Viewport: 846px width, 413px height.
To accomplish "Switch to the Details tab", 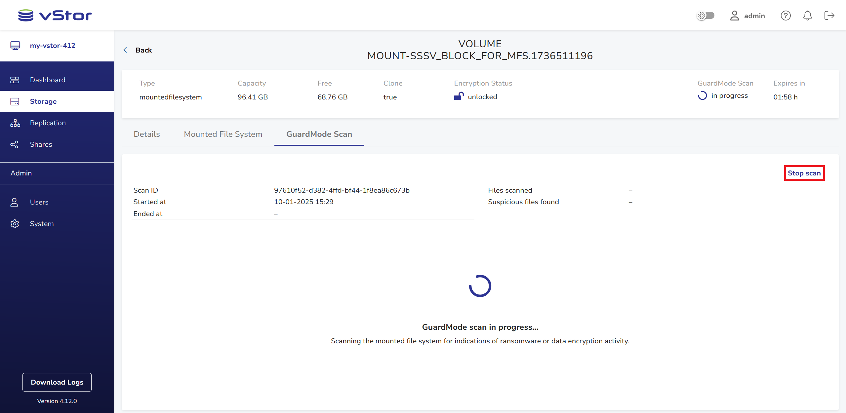I will coord(146,134).
